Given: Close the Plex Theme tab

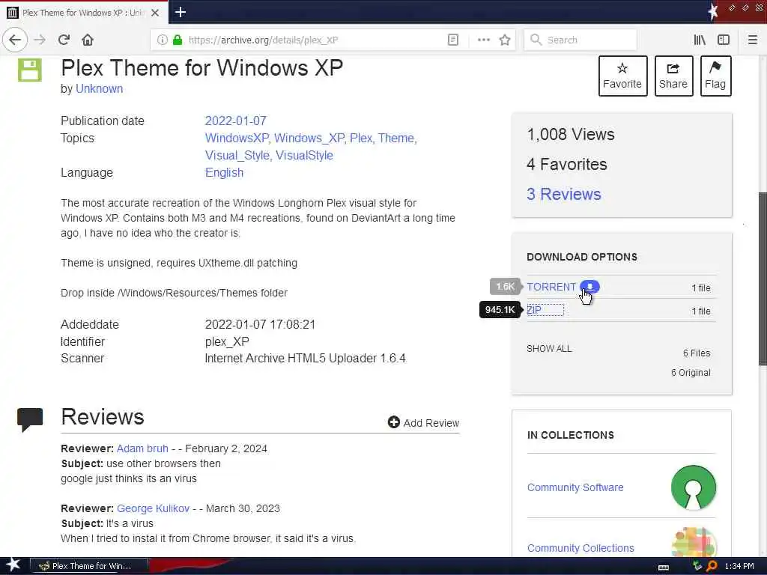Looking at the screenshot, I should (155, 13).
